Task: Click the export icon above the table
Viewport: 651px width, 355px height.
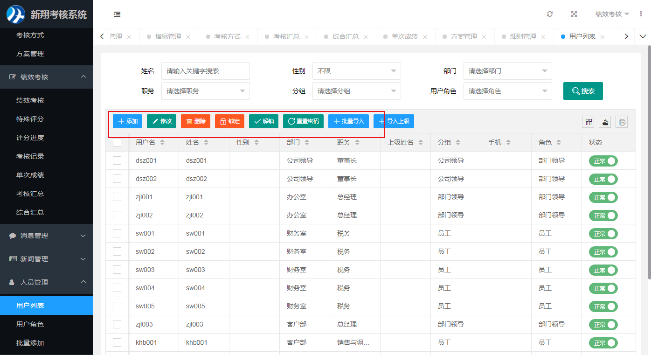Action: tap(605, 122)
